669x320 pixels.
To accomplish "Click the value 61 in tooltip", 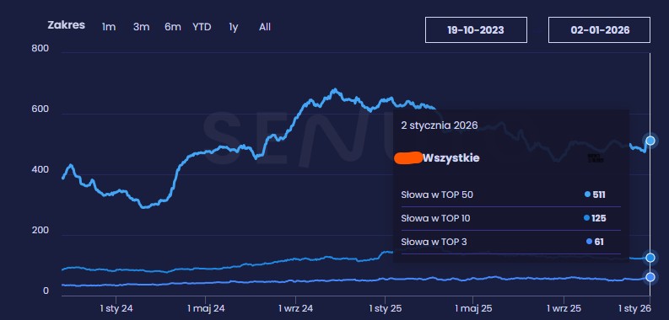I will (599, 242).
